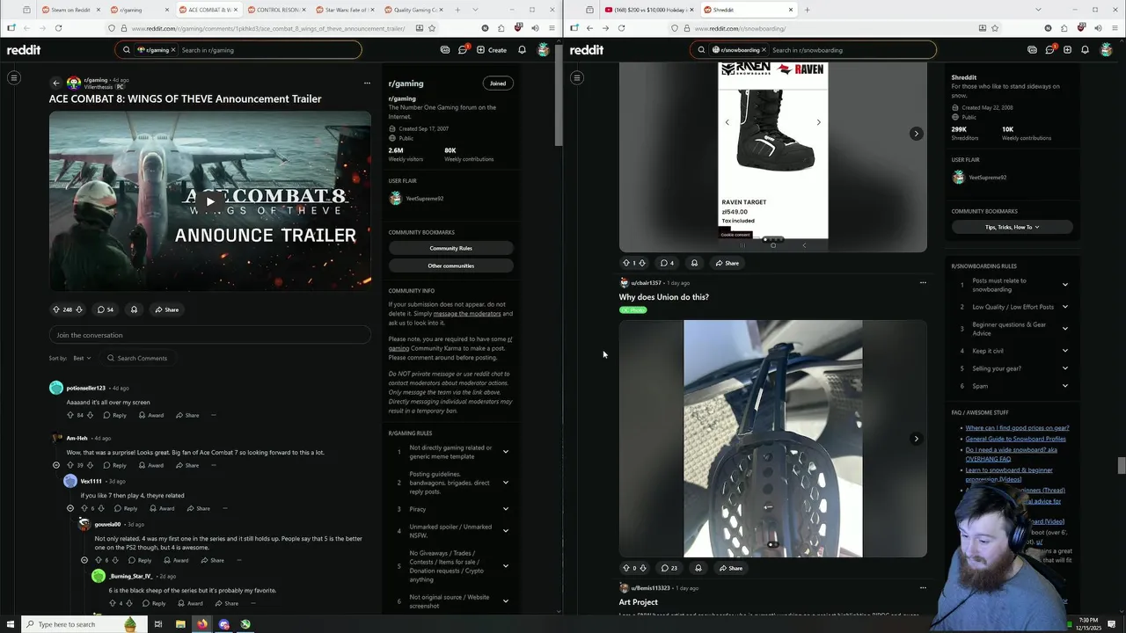Open the Art Project post
The width and height of the screenshot is (1126, 633).
click(x=638, y=602)
